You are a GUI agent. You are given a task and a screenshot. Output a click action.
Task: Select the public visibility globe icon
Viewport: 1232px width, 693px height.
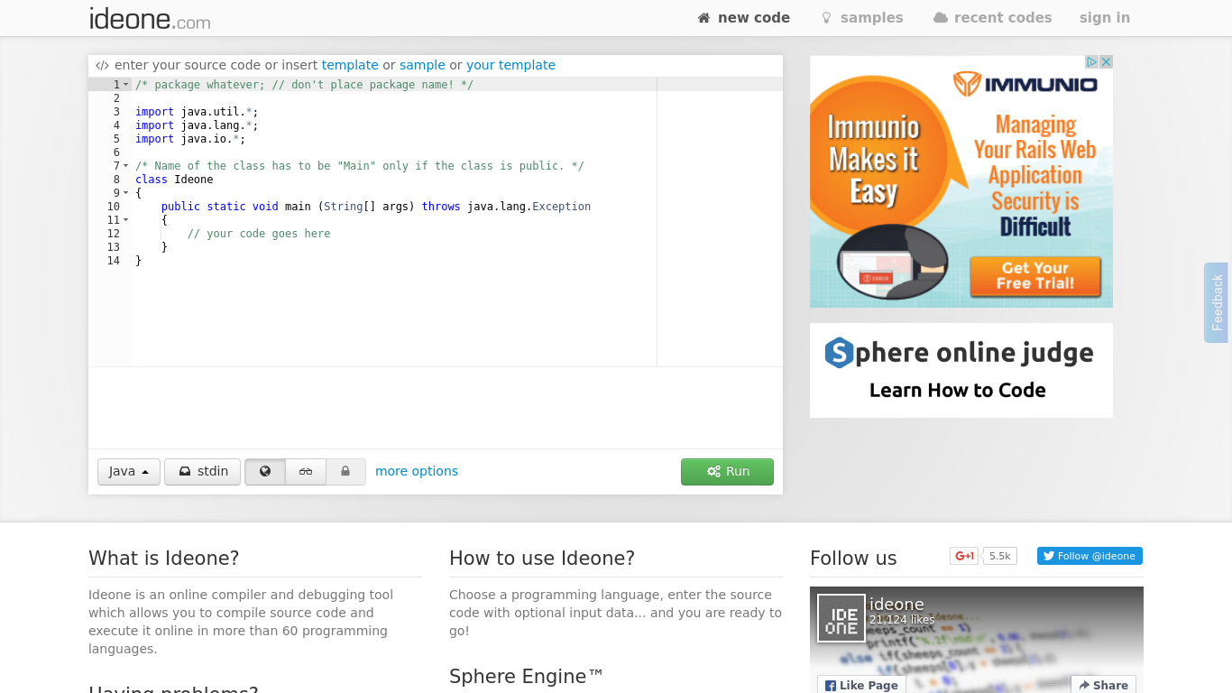265,471
